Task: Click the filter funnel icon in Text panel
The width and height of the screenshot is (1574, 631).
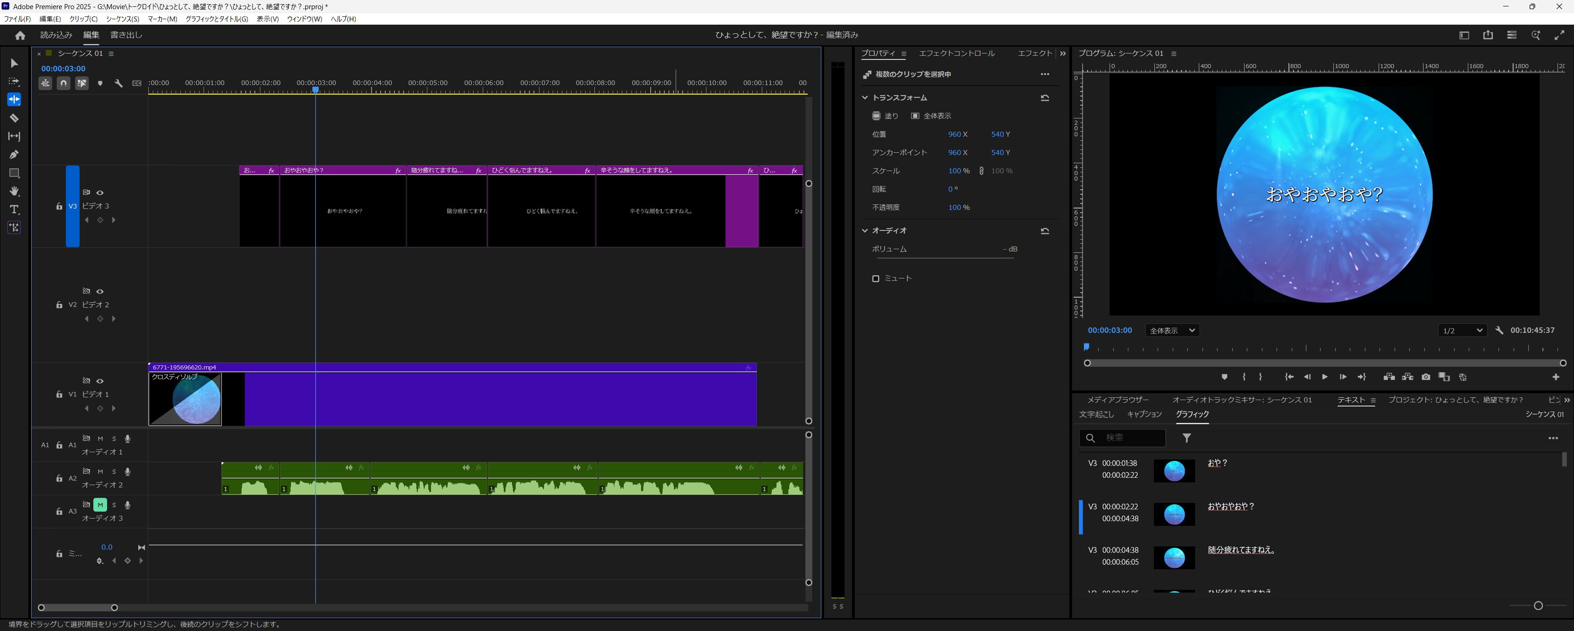Action: pos(1186,438)
